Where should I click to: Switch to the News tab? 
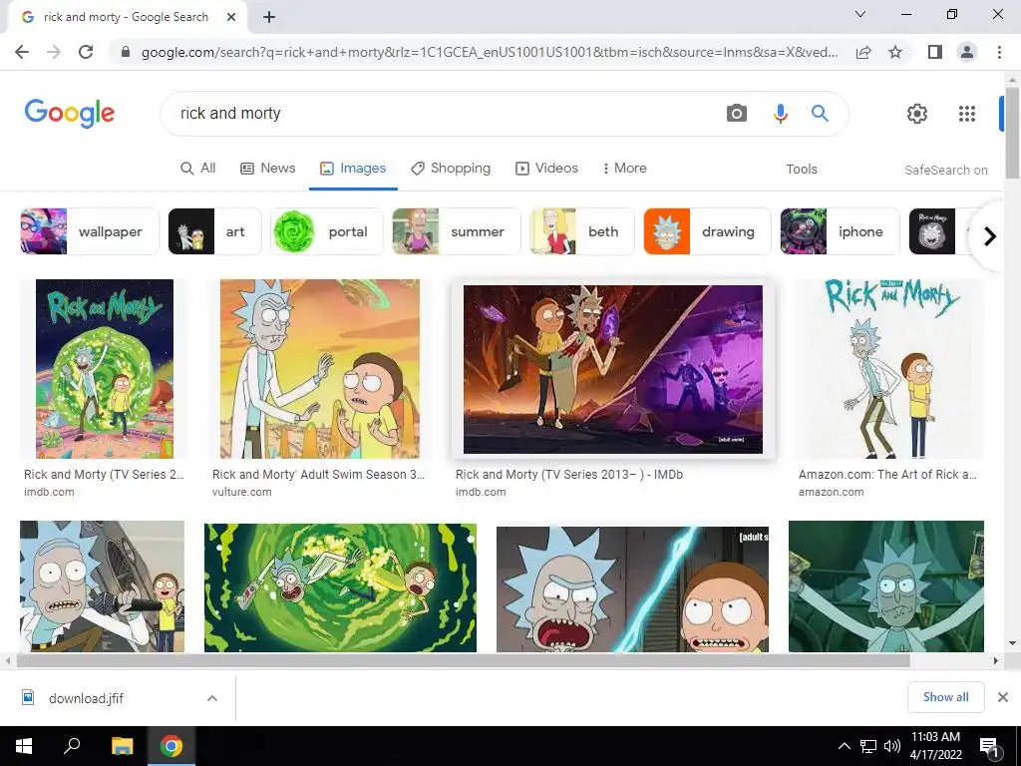267,168
